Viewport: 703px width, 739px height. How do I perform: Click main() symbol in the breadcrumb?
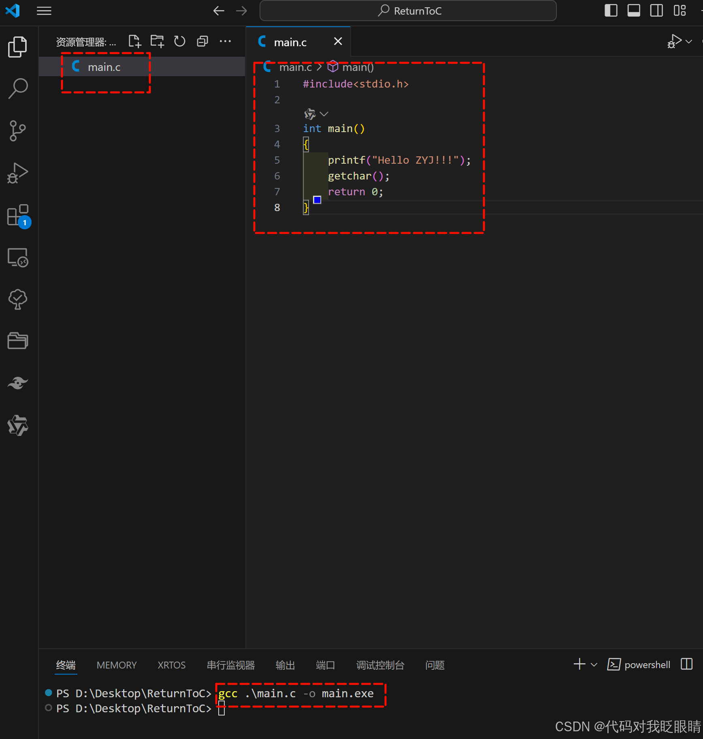[x=358, y=67]
